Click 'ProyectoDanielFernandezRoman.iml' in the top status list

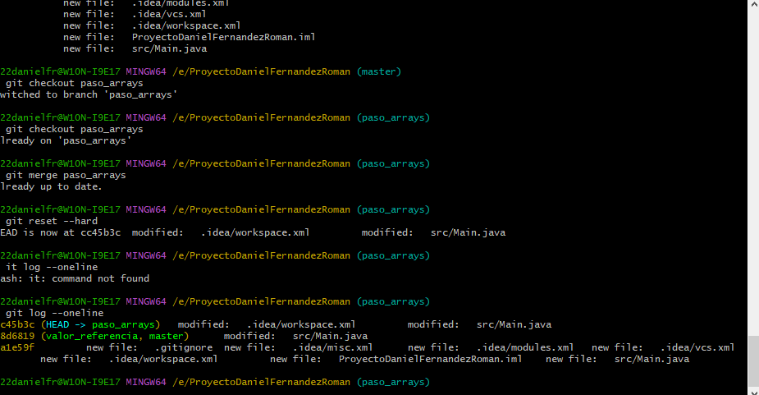[x=224, y=37]
